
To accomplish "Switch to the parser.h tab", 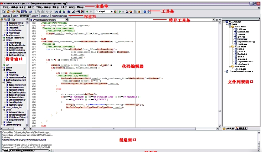I will point(35,16).
